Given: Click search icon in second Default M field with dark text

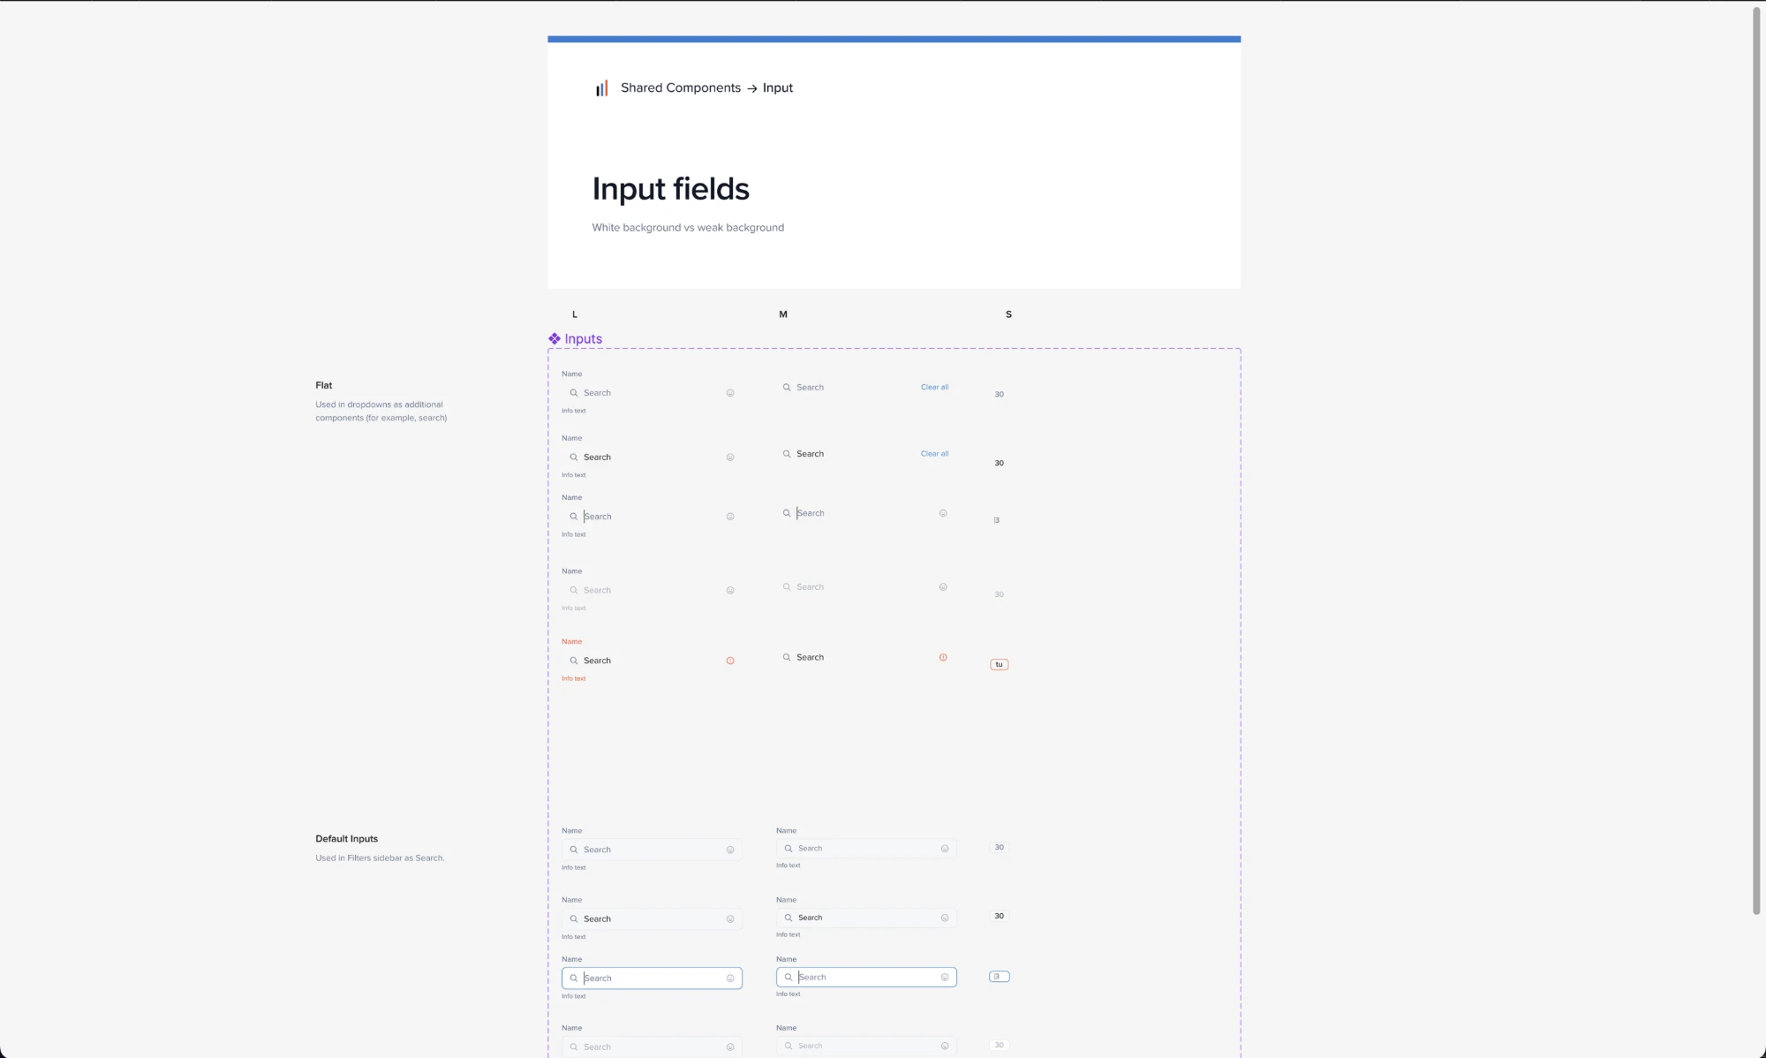Looking at the screenshot, I should [x=789, y=918].
